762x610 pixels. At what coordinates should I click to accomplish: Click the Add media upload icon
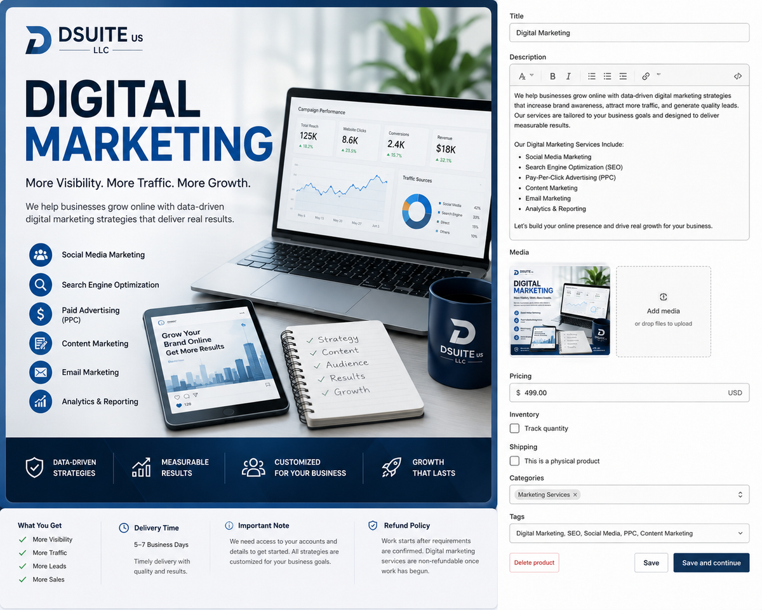click(x=664, y=297)
